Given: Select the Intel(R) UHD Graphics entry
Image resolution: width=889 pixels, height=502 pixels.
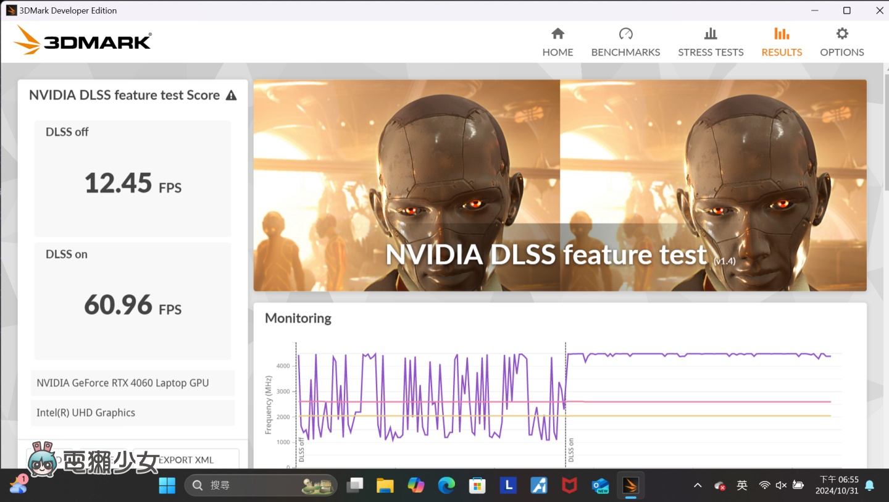Looking at the screenshot, I should click(133, 412).
